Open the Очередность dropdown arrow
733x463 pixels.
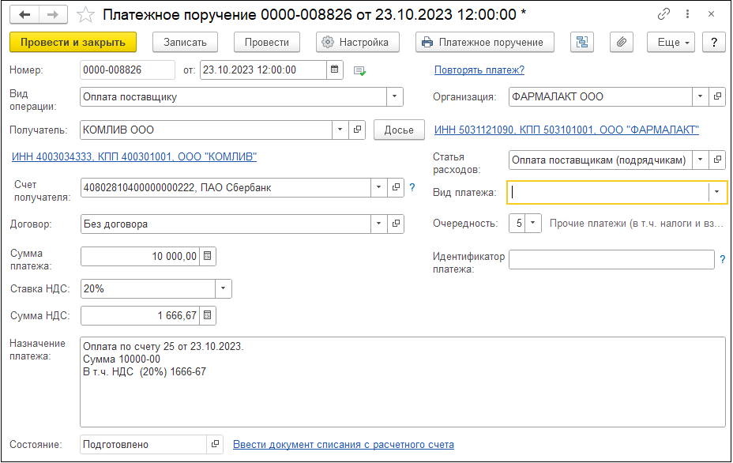coord(535,223)
